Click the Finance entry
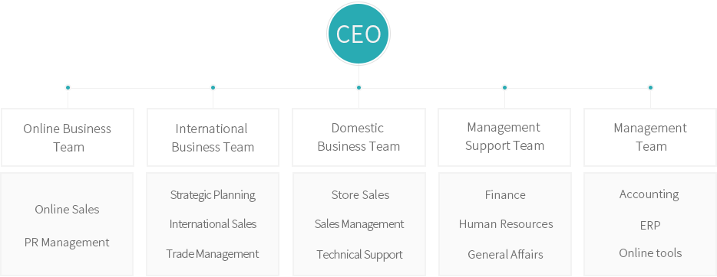Screen dimensions: 717x277 coord(505,195)
